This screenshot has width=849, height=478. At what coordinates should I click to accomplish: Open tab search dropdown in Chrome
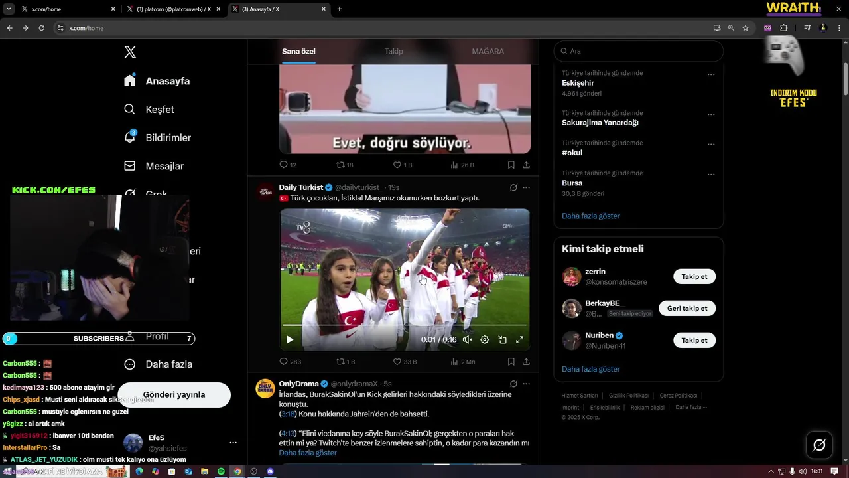coord(9,9)
